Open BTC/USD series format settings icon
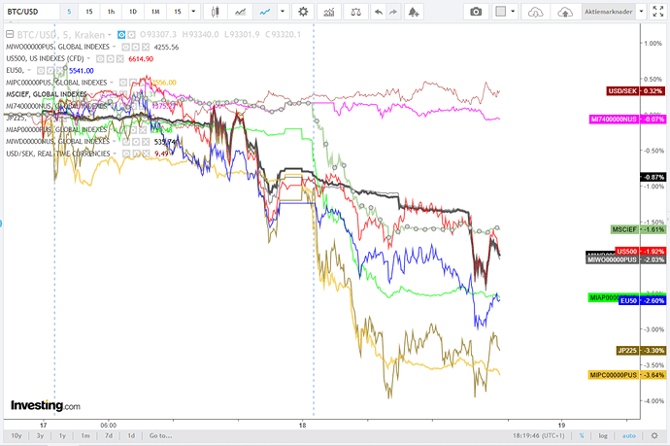670x446 pixels. [132, 35]
